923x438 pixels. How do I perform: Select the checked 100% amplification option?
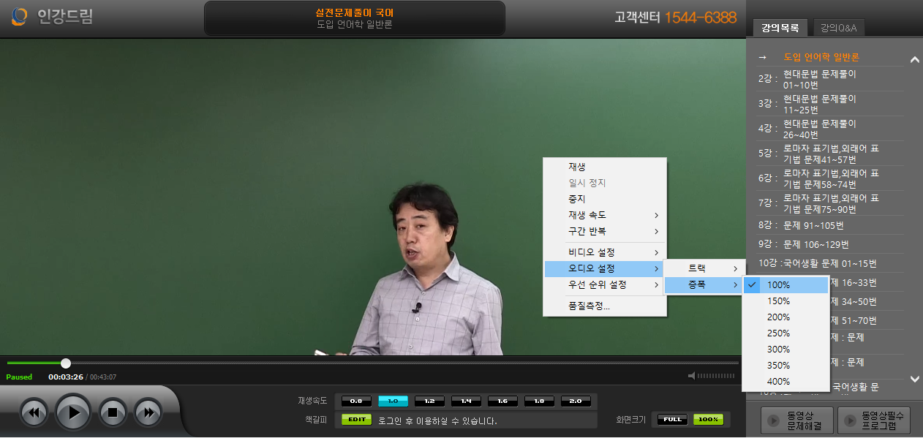coord(786,284)
